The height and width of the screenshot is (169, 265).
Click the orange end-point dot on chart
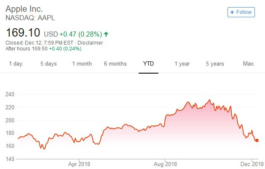click(x=257, y=140)
